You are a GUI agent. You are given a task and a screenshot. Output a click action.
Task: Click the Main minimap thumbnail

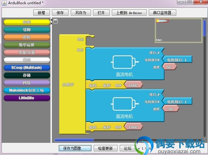pyautogui.click(x=179, y=31)
